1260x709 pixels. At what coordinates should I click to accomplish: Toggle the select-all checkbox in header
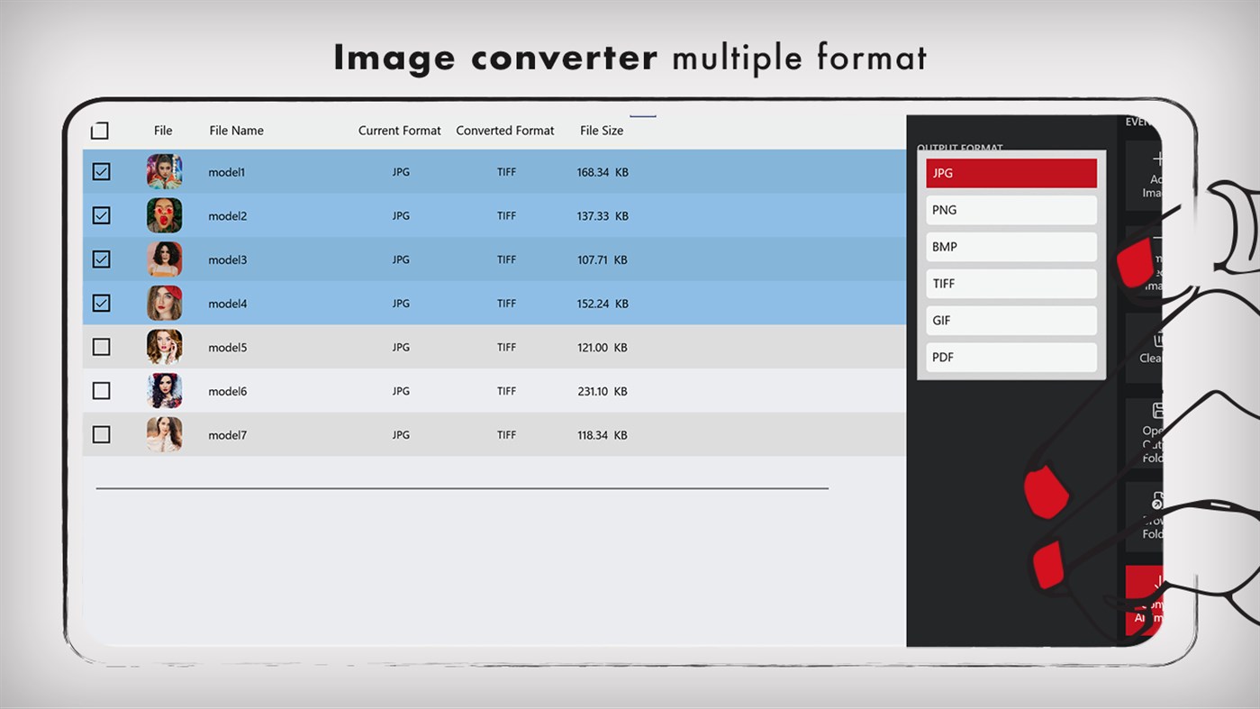click(x=99, y=130)
